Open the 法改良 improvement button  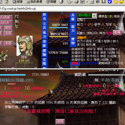pos(6,23)
